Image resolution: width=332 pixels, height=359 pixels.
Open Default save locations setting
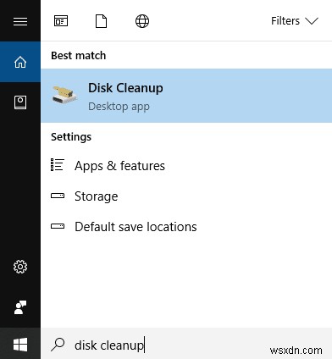(186, 227)
